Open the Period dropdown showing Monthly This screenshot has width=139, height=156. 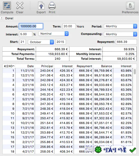120,26
